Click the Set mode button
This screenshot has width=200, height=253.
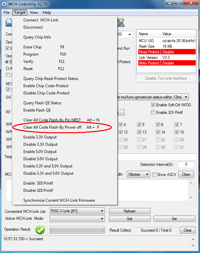[x=174, y=218]
